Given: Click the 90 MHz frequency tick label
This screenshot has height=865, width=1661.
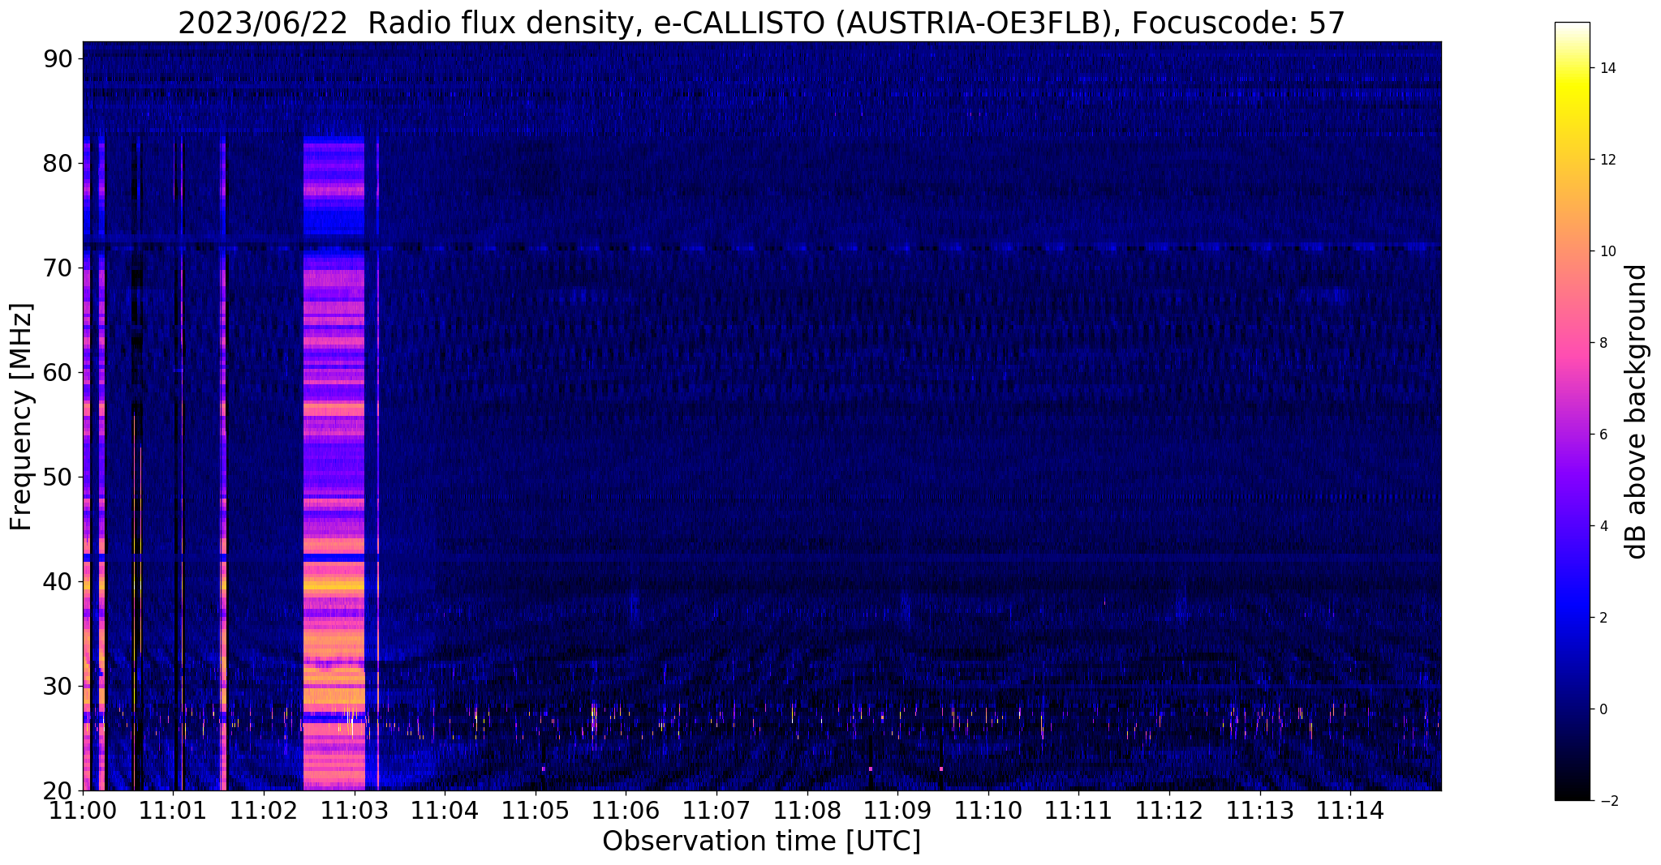Looking at the screenshot, I should point(59,58).
